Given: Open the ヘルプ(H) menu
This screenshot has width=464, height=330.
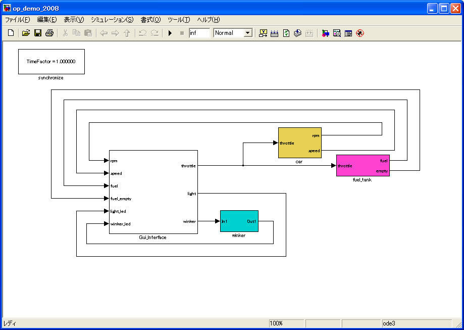Looking at the screenshot, I should pos(209,20).
